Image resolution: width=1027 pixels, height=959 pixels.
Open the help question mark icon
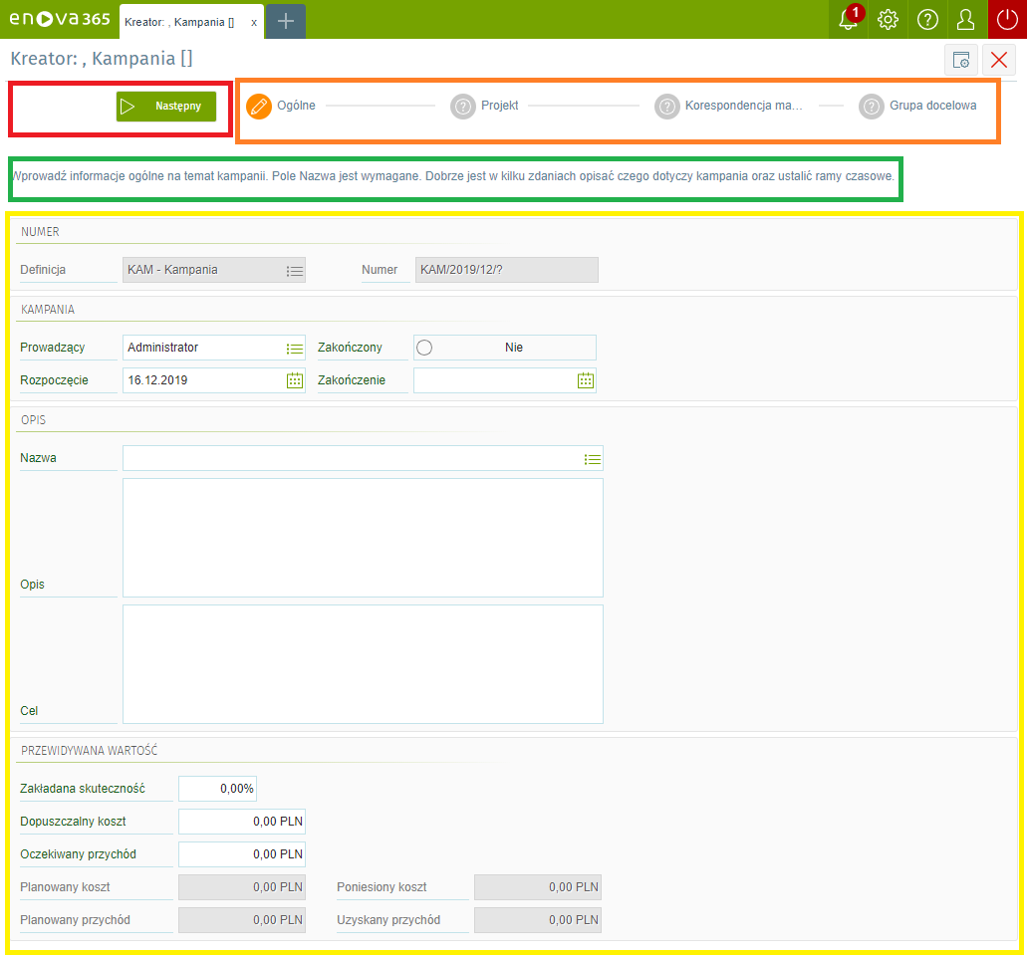[927, 20]
